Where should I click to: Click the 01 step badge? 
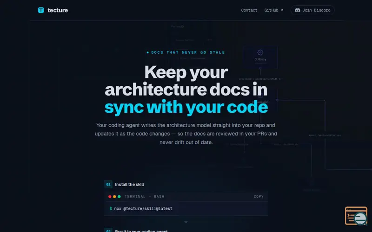coord(108,184)
